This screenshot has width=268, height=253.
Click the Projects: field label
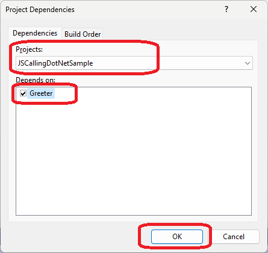30,49
